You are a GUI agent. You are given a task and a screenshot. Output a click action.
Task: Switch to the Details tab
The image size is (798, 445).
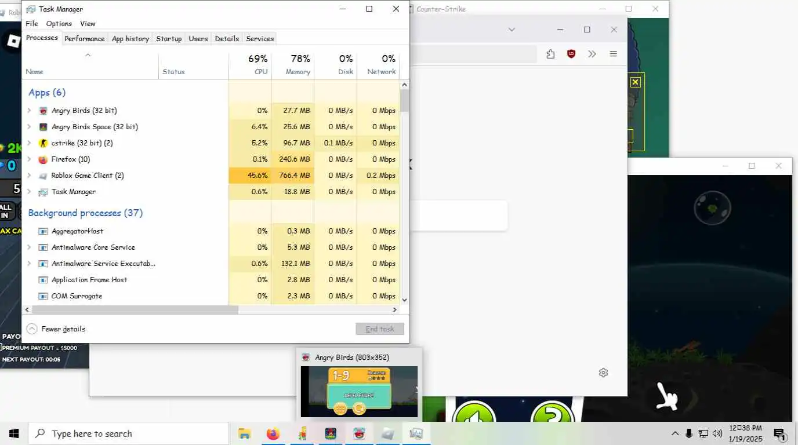click(227, 39)
